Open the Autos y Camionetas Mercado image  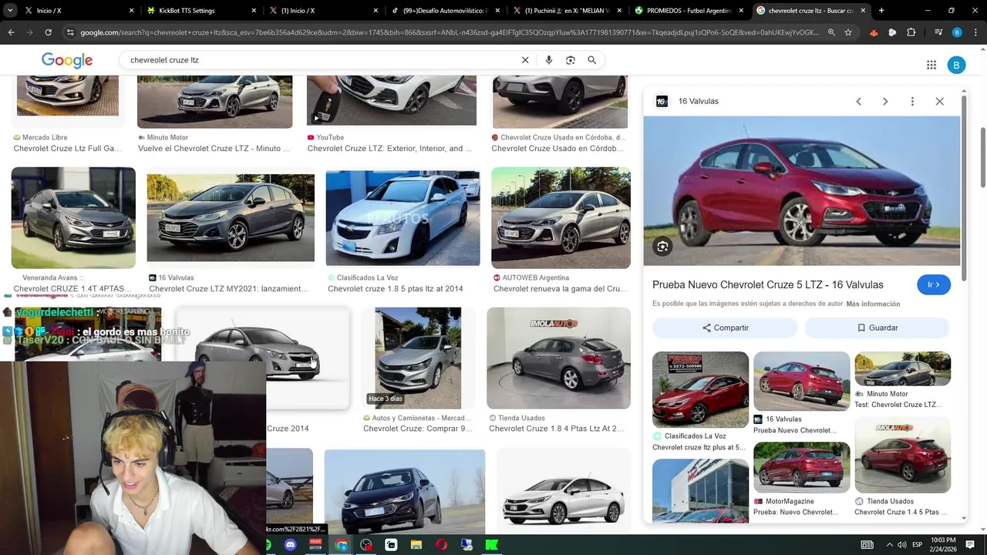click(x=418, y=358)
